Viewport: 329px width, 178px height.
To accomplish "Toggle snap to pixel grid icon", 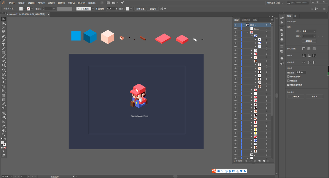I will pyautogui.click(x=314, y=62).
